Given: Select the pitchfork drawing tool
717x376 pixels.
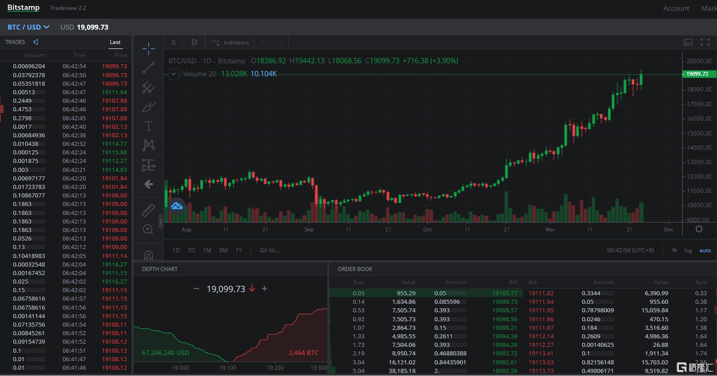Looking at the screenshot, I should (x=148, y=87).
